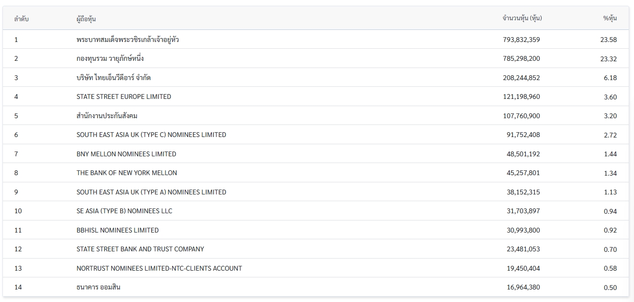Screen dimensions: 634x302
Task: Click the 23.32 percent share value
Action: point(608,58)
